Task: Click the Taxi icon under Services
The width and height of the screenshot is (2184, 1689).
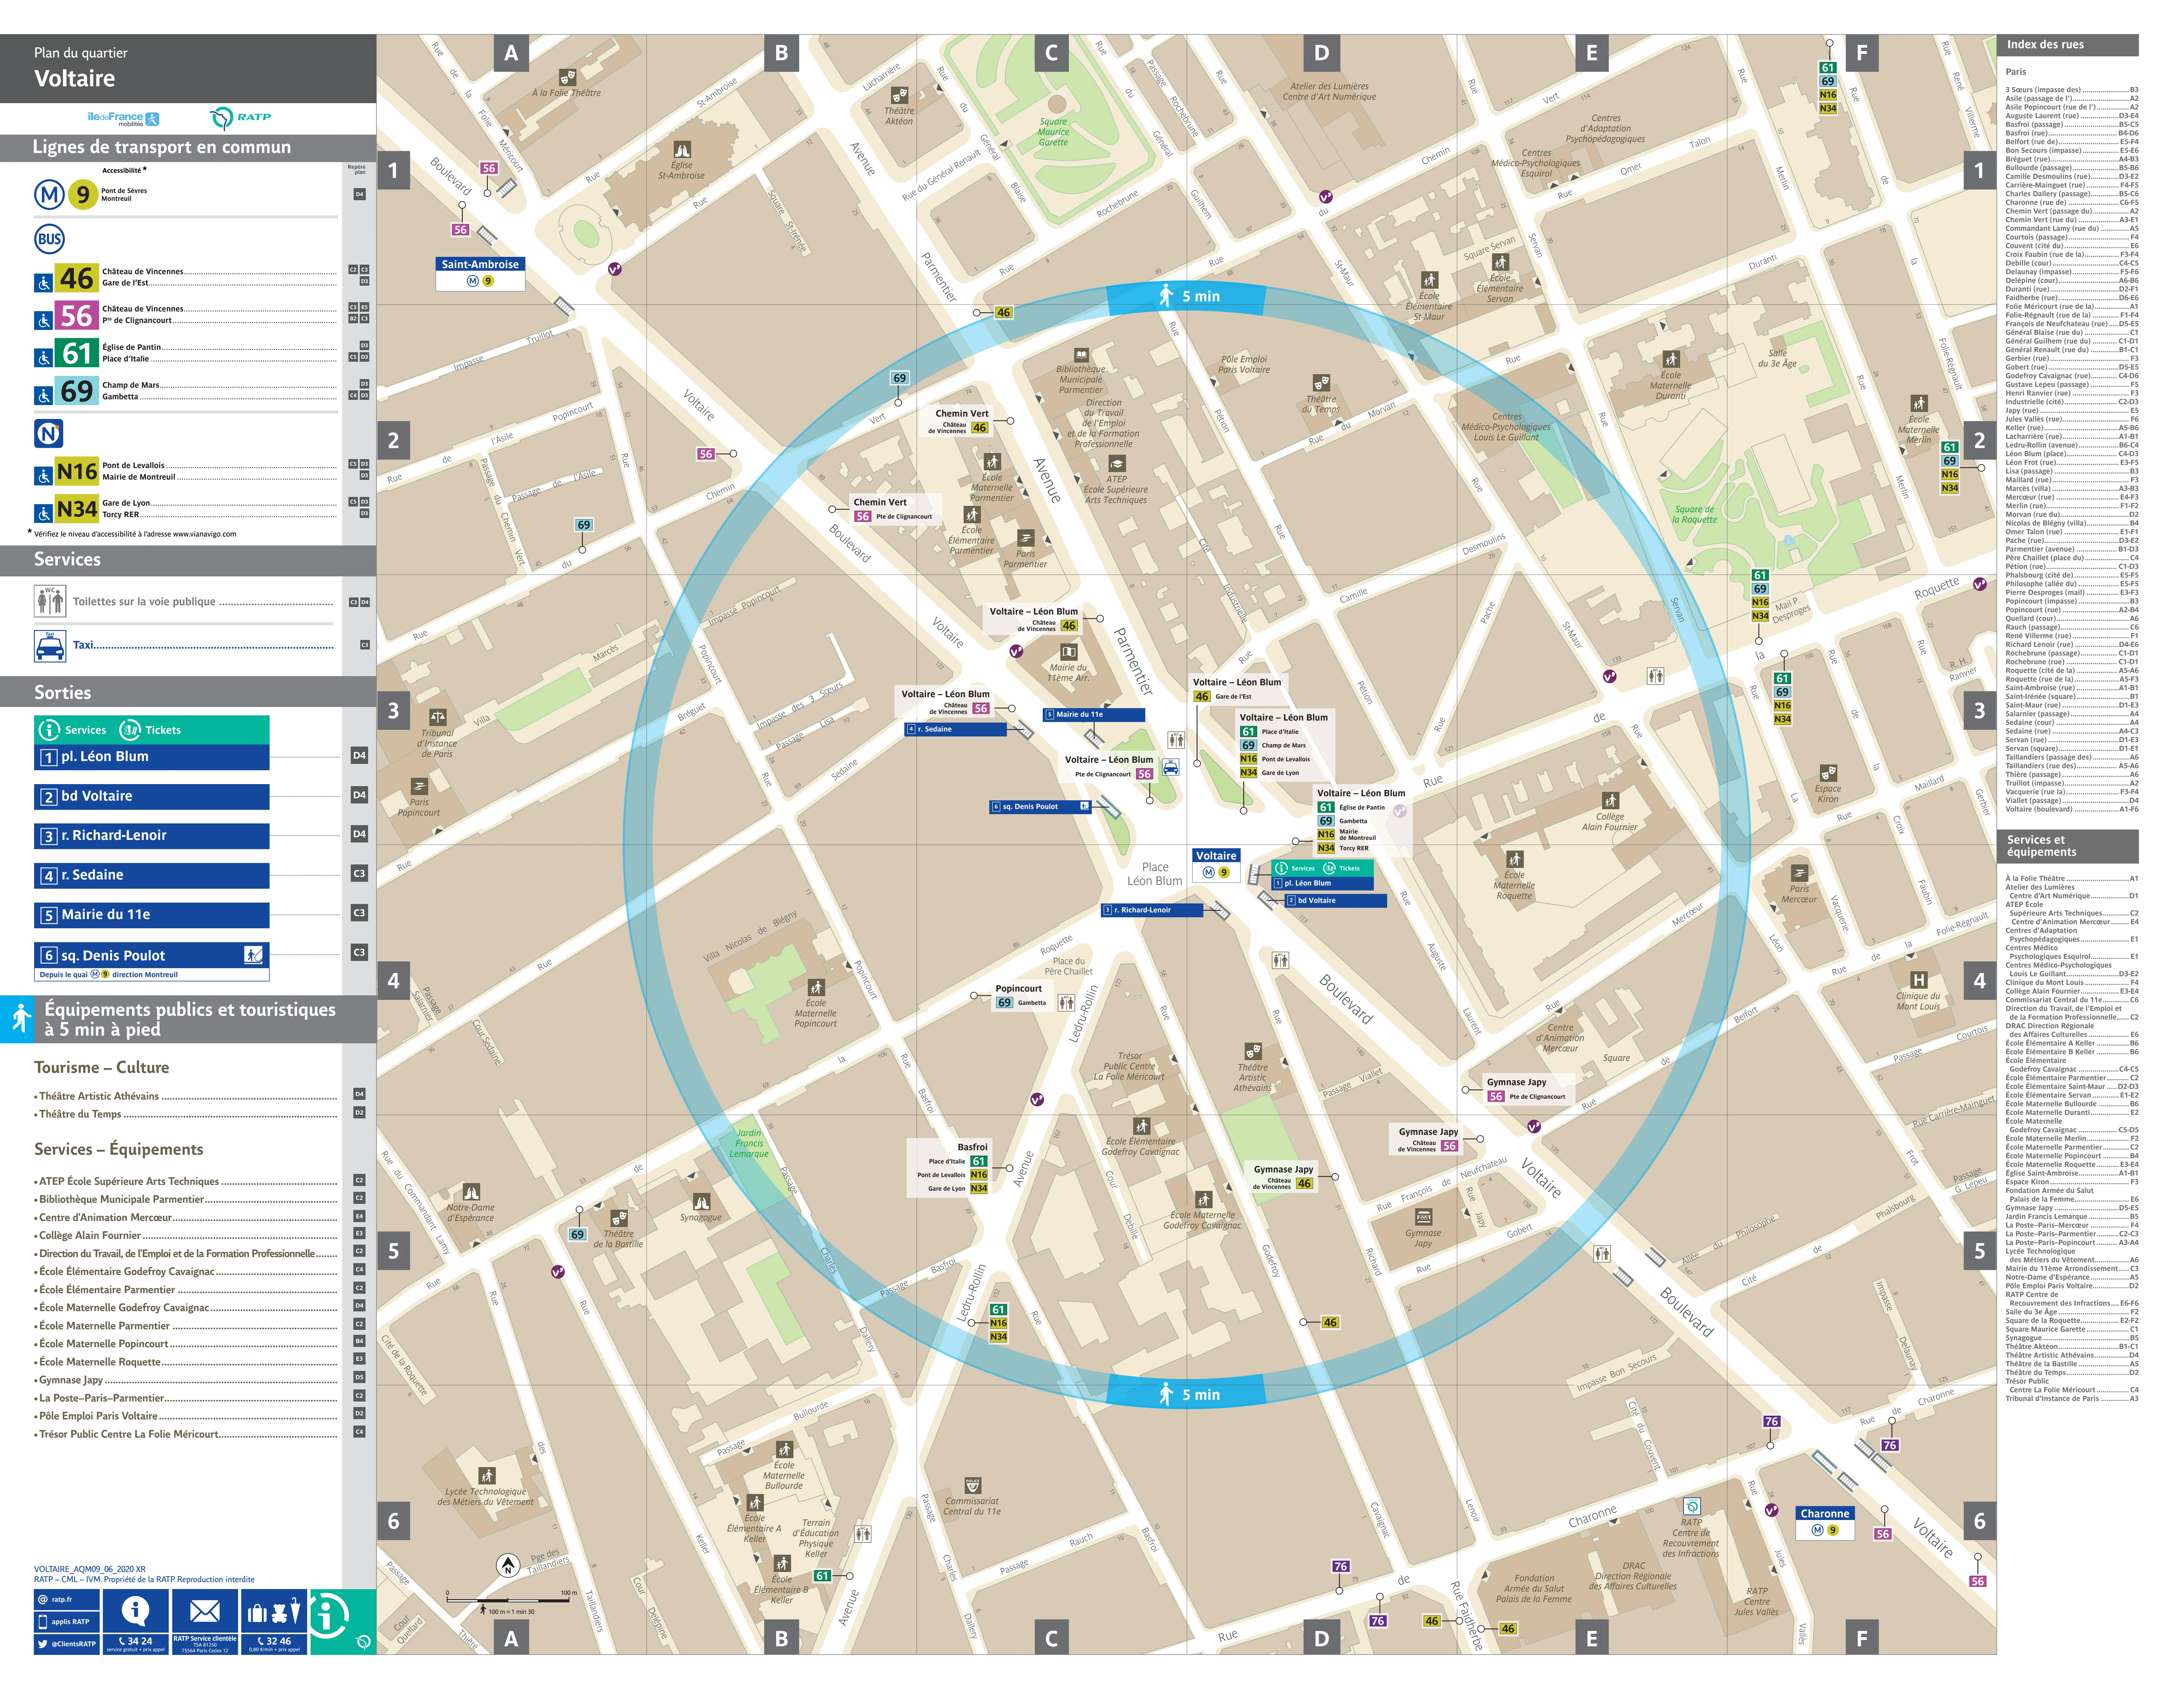Action: tap(50, 646)
